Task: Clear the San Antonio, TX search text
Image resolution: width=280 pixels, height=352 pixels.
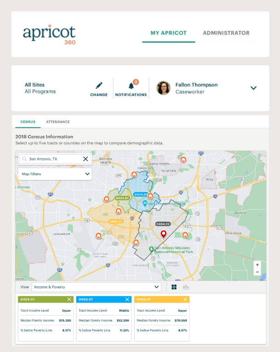Action: pos(85,159)
